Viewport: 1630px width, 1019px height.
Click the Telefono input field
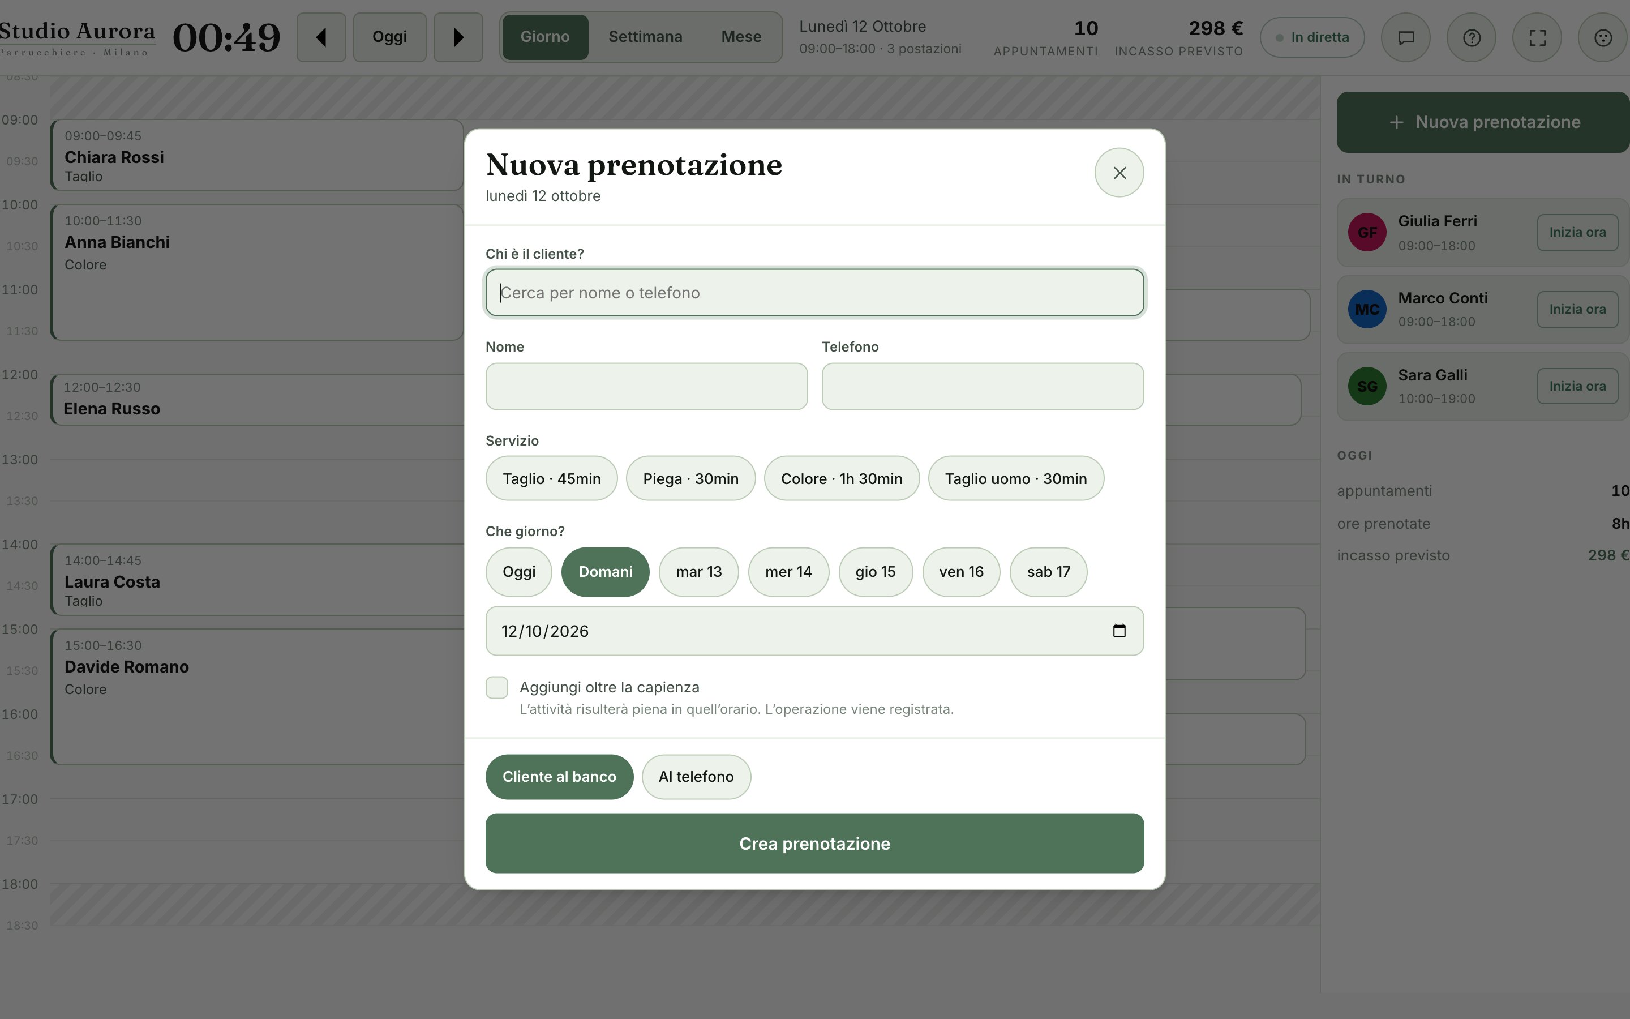click(983, 387)
